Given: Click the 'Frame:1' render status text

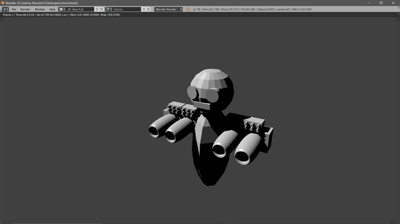Looking at the screenshot, I should (x=61, y=15).
